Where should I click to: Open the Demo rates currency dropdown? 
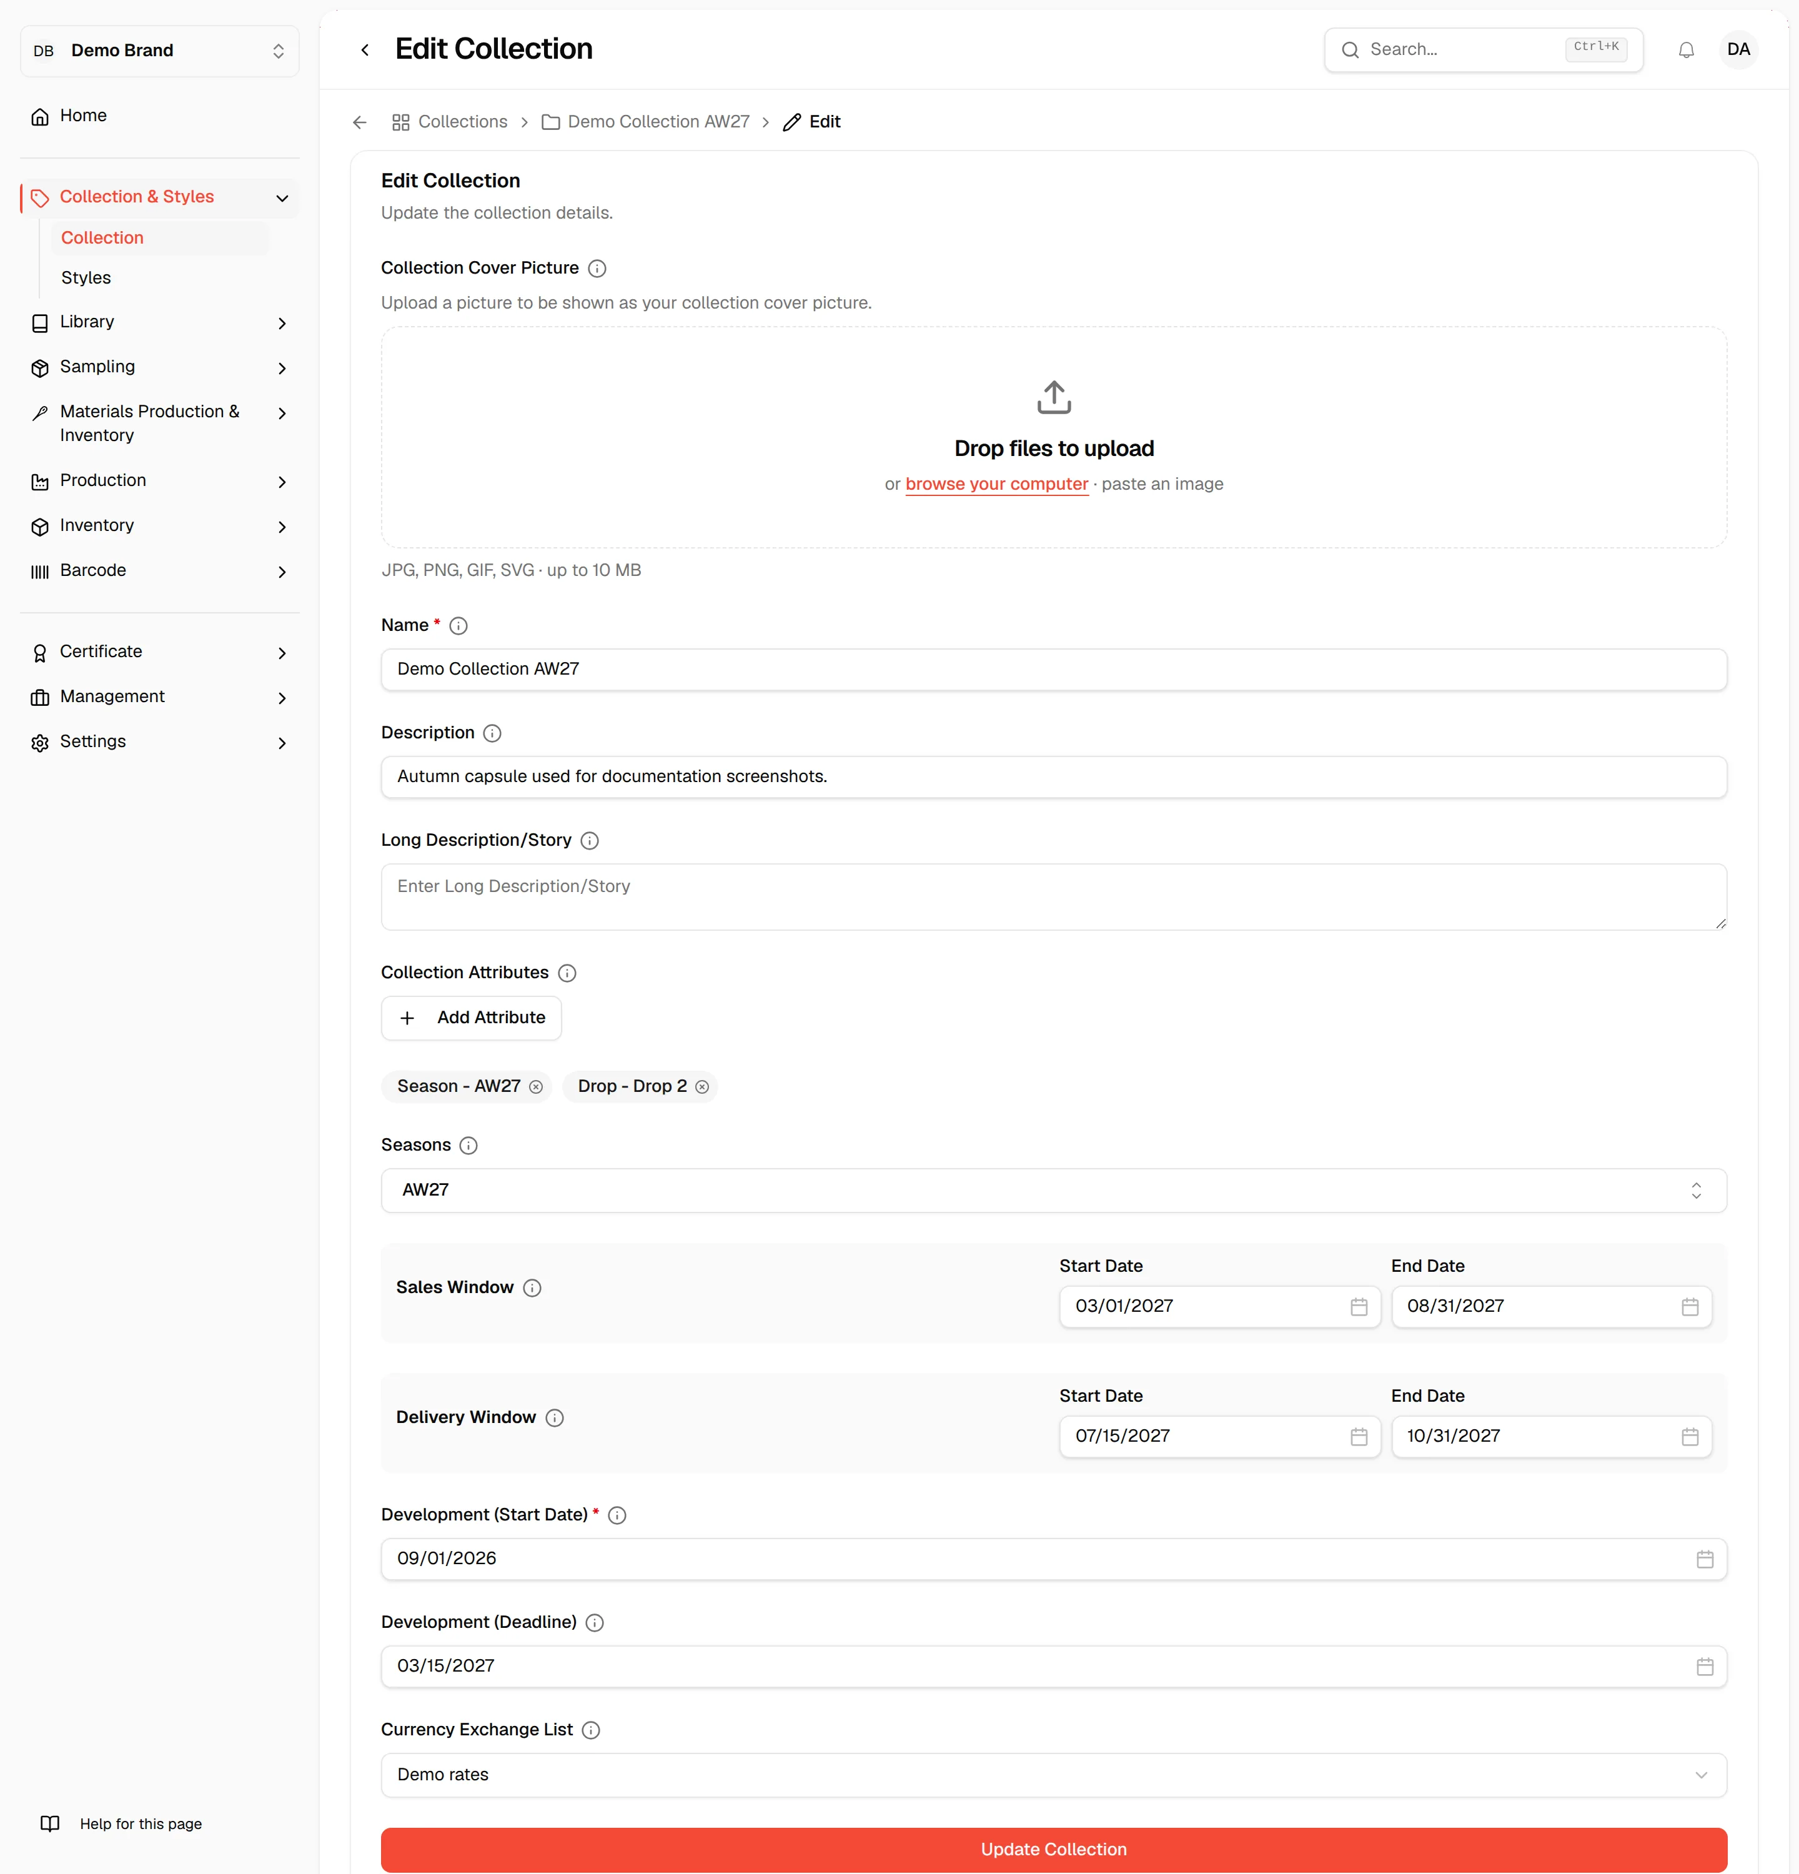pos(1053,1775)
